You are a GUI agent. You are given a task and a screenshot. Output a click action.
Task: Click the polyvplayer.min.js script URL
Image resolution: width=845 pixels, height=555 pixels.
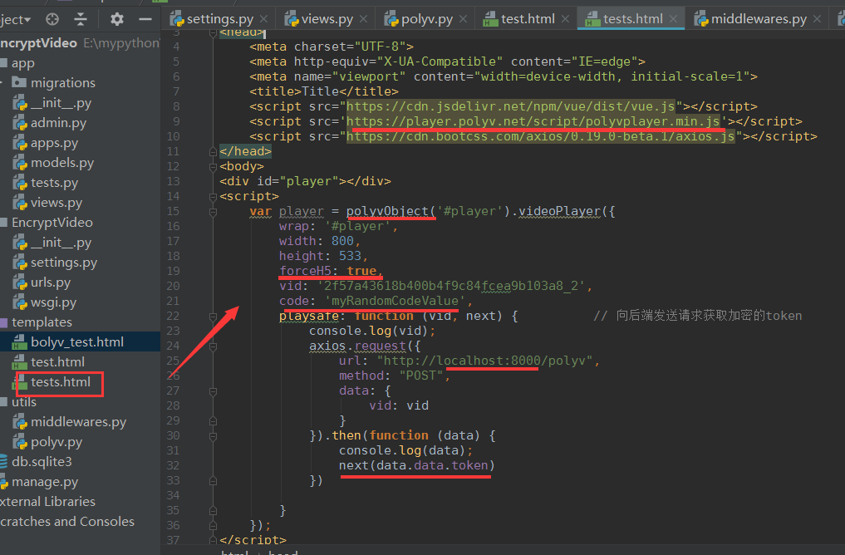point(533,122)
